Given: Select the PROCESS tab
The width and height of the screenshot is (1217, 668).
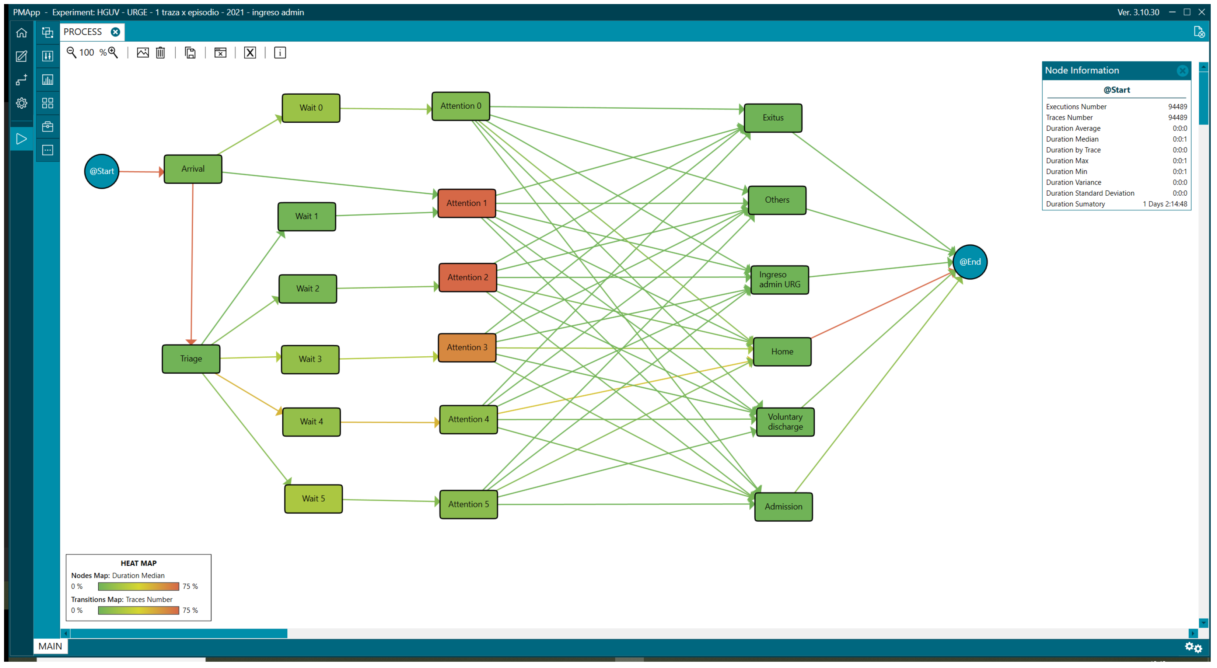Looking at the screenshot, I should [x=83, y=32].
